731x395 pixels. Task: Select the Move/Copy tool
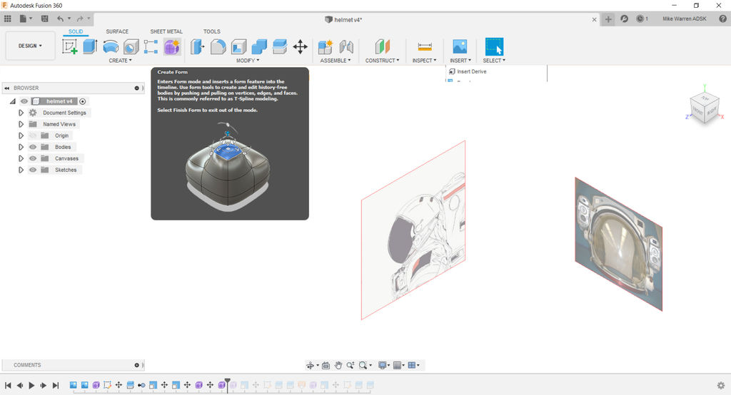tap(301, 46)
